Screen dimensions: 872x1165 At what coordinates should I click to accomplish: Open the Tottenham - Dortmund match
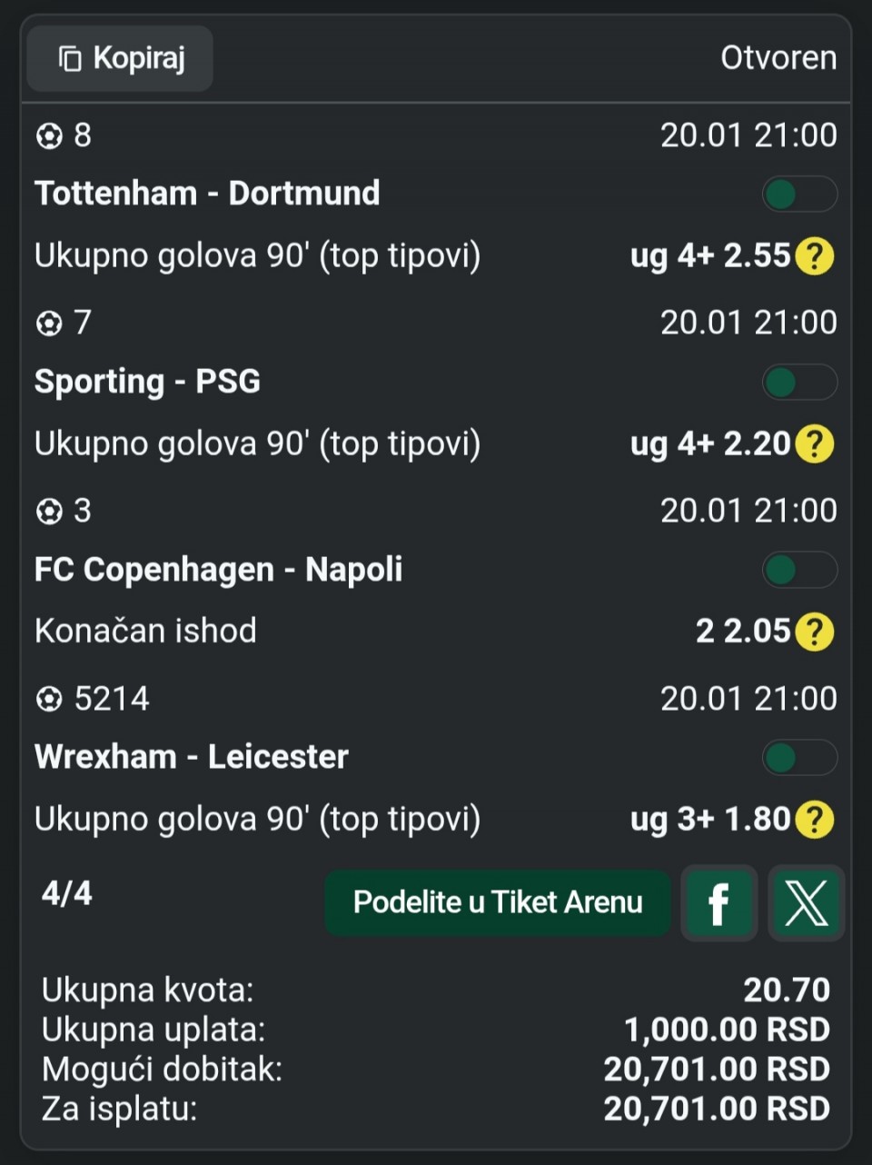coord(207,194)
